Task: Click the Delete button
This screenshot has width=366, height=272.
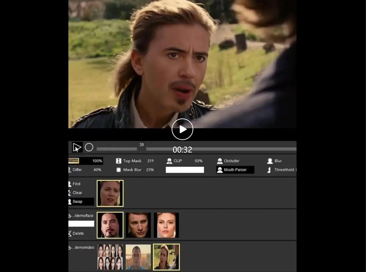Action: pyautogui.click(x=76, y=233)
